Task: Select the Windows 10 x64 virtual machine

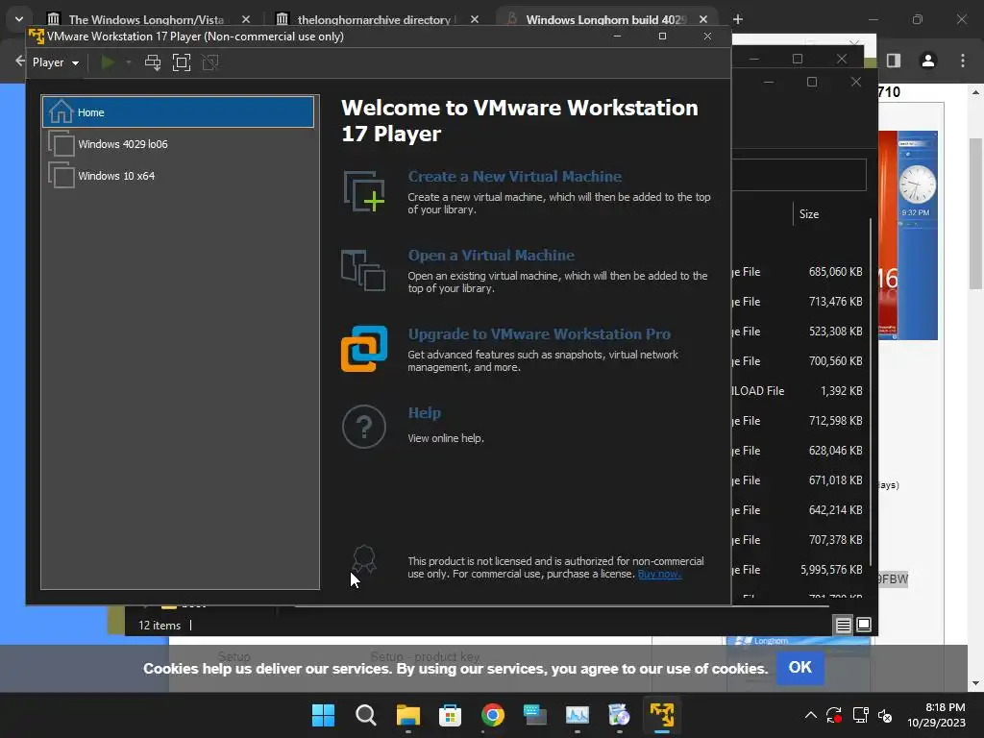Action: [178, 176]
